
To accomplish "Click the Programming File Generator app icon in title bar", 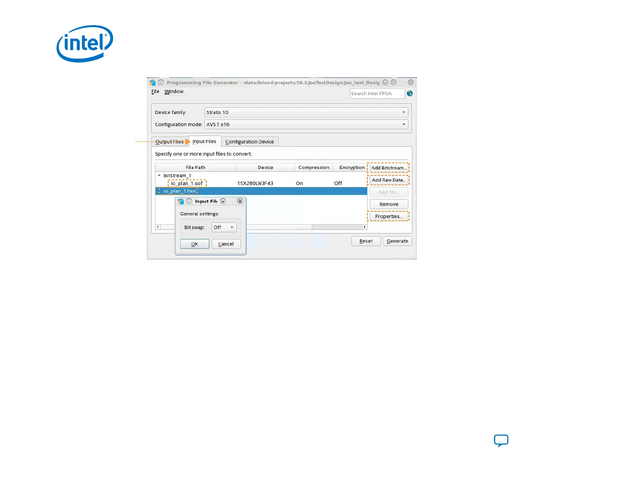I will (152, 83).
